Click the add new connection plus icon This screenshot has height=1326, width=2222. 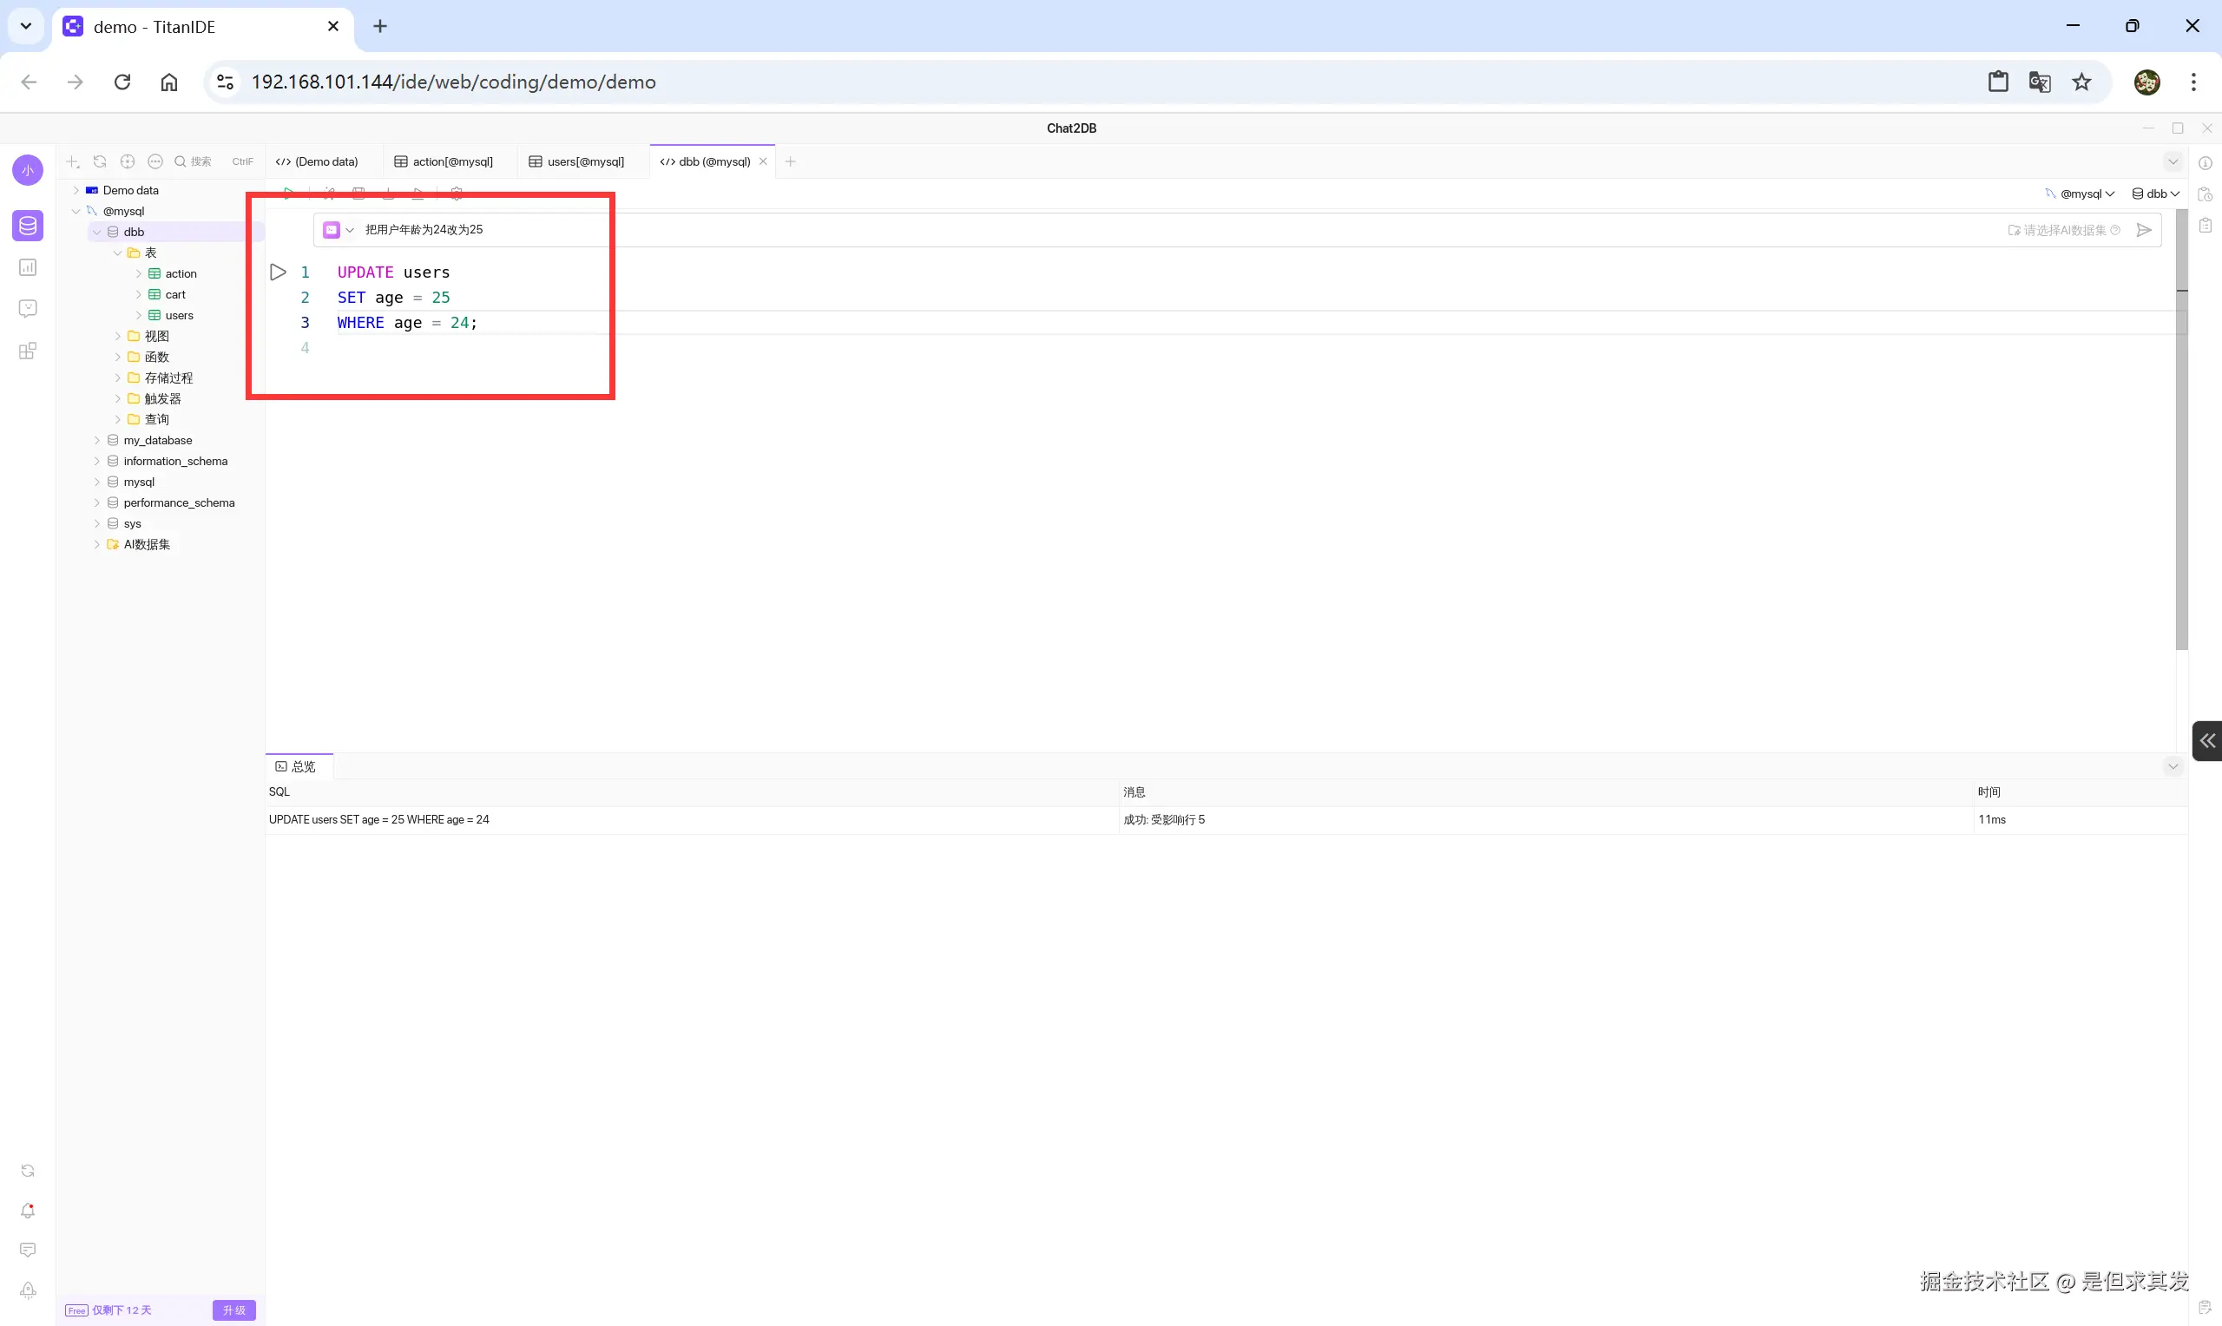[x=72, y=161]
